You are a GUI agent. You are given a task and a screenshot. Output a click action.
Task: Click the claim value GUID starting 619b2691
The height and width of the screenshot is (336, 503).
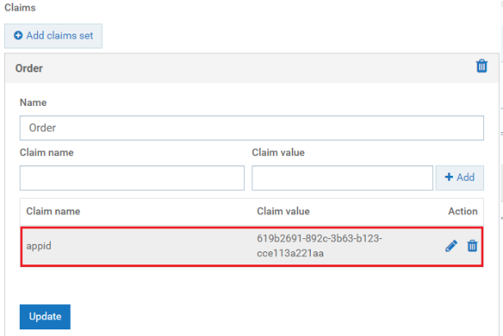pos(319,246)
